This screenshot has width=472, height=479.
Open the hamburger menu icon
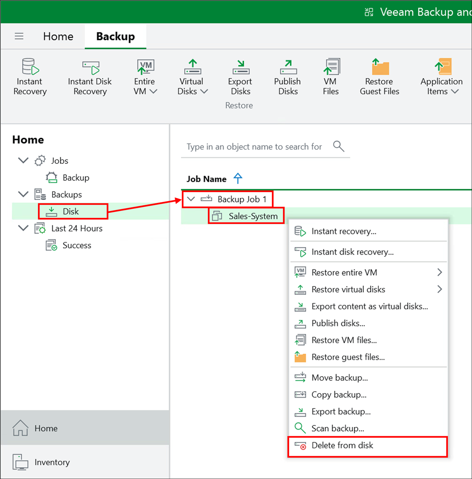pyautogui.click(x=19, y=36)
